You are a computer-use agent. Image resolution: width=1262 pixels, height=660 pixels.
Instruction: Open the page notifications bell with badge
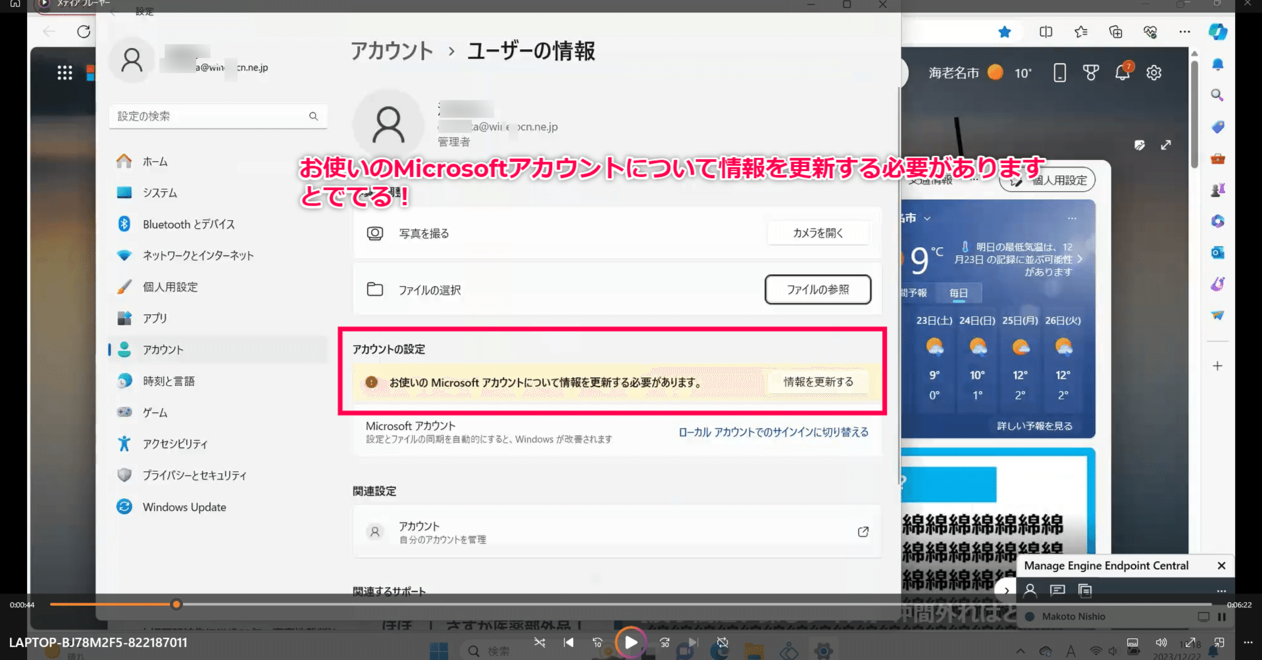(x=1123, y=72)
